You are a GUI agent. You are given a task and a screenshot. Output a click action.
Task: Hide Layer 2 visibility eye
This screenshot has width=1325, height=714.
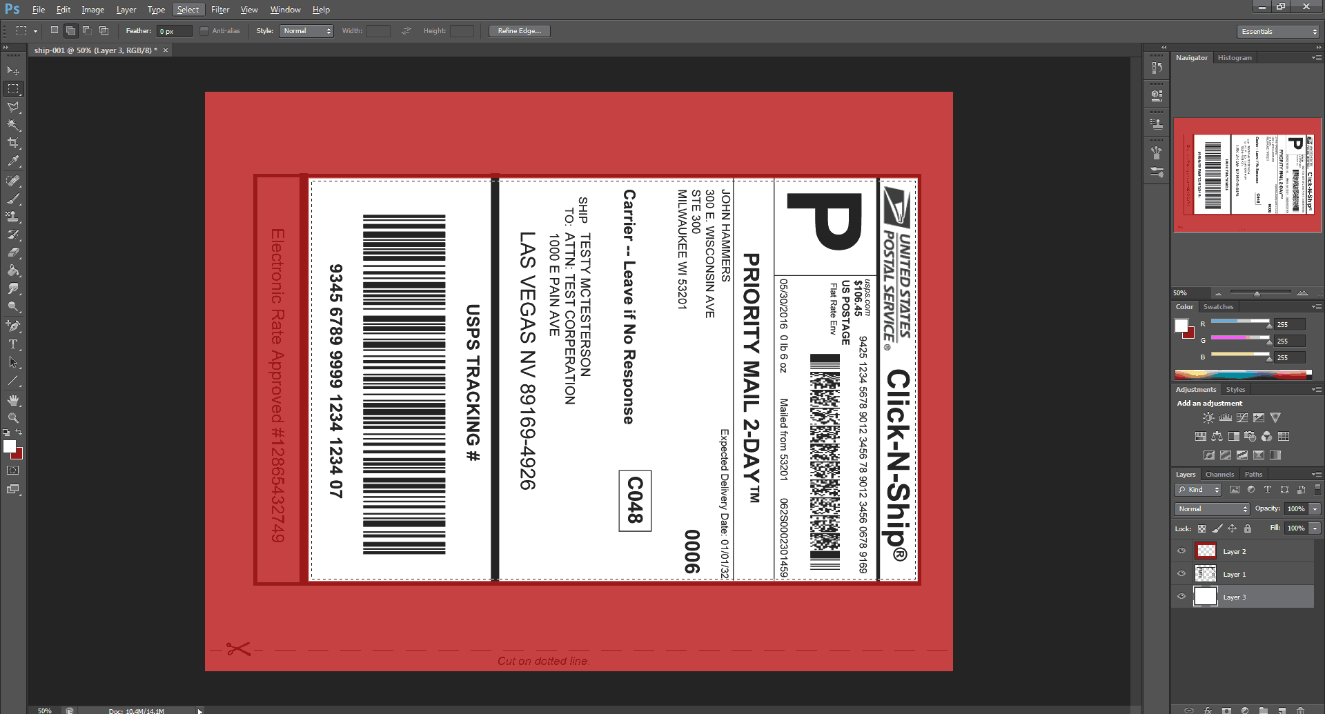(x=1181, y=551)
